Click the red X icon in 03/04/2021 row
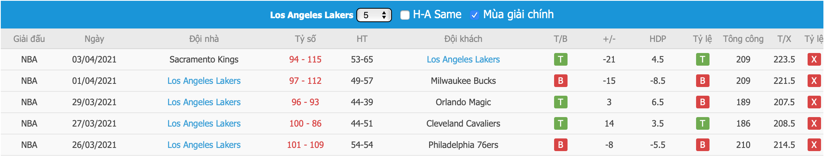Image resolution: width=825 pixels, height=159 pixels. [814, 59]
